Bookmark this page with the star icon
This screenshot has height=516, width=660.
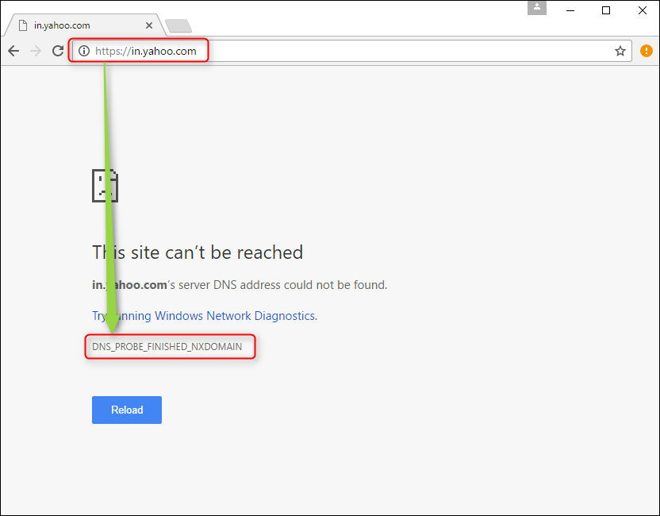click(620, 51)
